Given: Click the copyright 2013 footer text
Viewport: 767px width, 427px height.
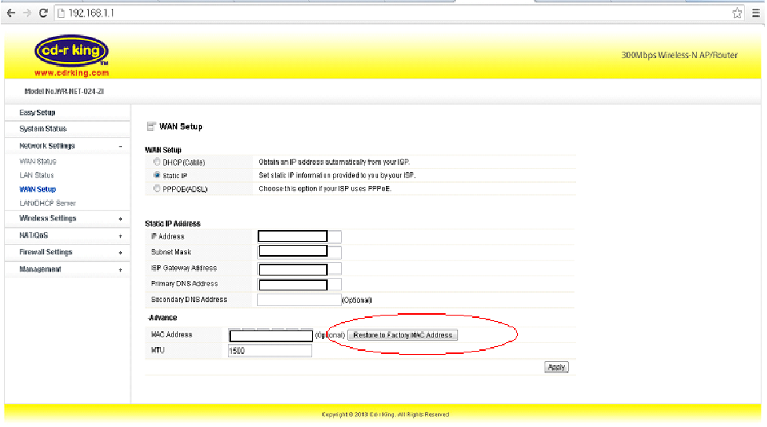Looking at the screenshot, I should [385, 414].
